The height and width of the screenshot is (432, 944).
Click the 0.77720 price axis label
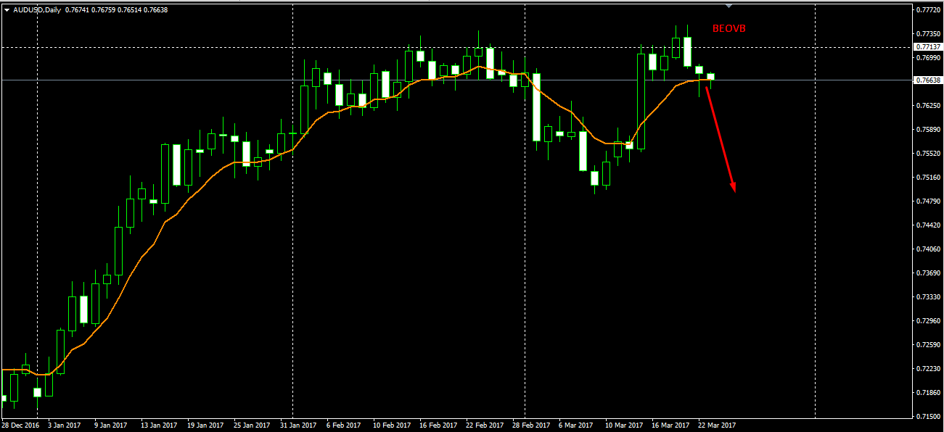pyautogui.click(x=929, y=10)
